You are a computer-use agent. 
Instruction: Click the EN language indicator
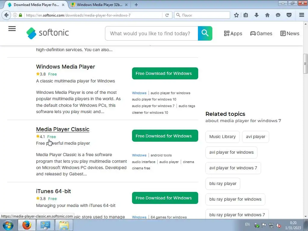[x=247, y=224]
